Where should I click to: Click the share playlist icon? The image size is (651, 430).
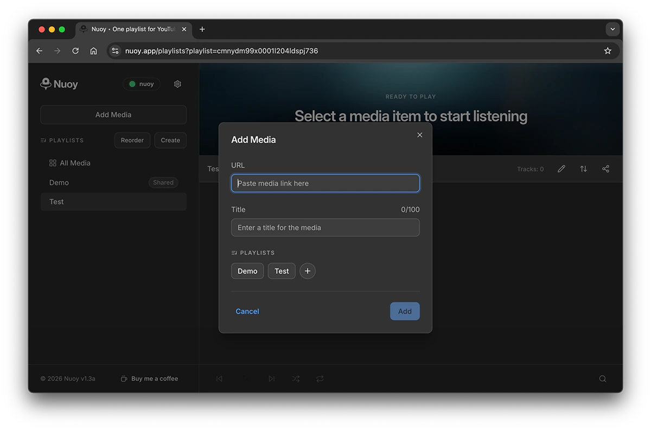coord(605,169)
